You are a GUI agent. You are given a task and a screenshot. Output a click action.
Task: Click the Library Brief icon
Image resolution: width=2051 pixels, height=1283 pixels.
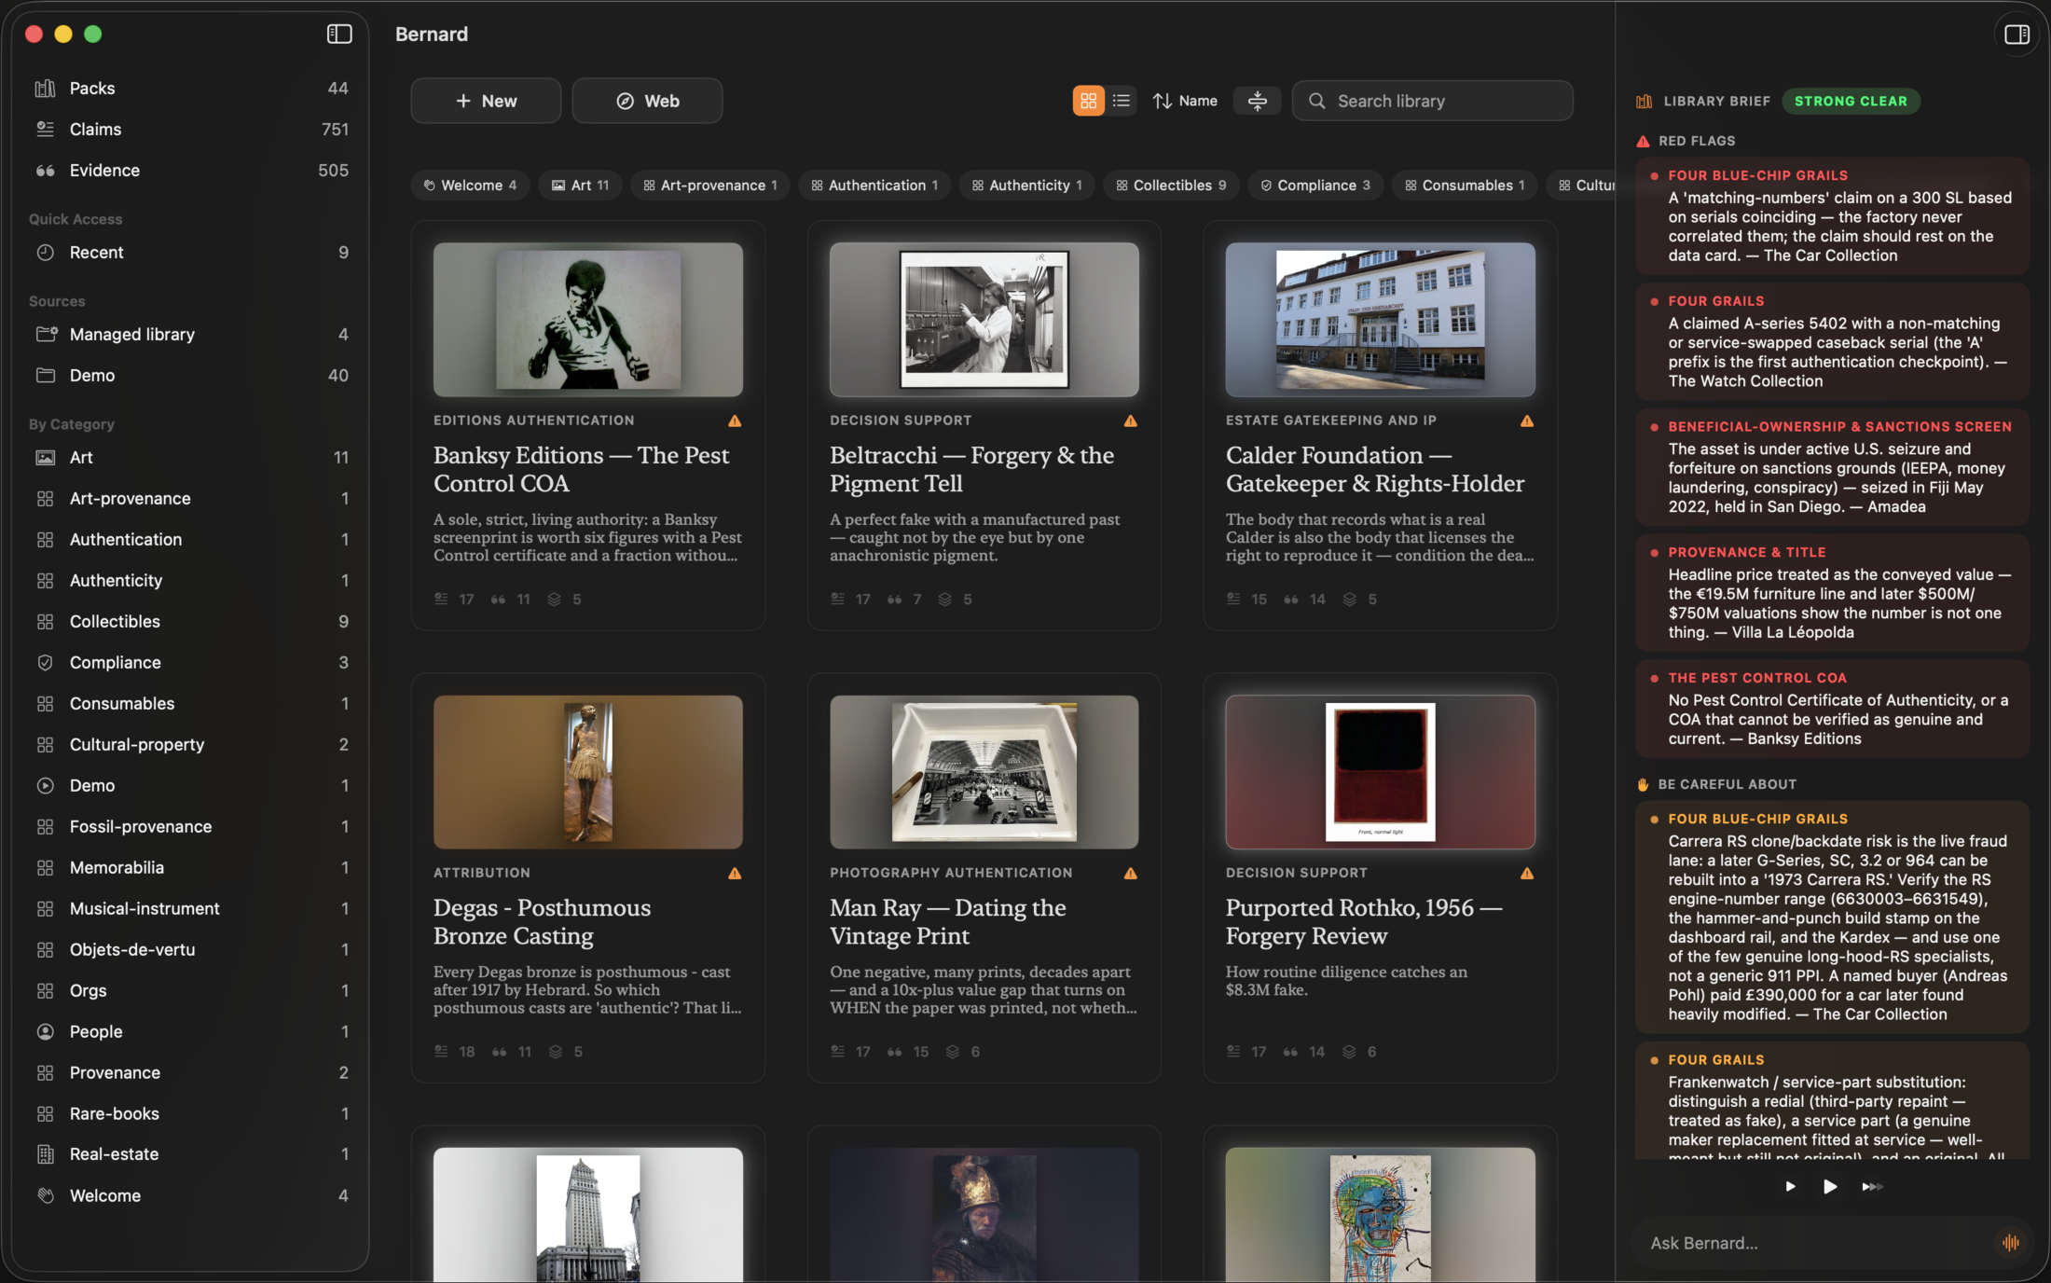(1644, 101)
